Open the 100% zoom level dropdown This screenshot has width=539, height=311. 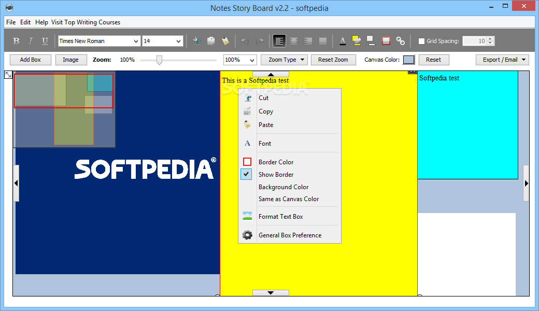(252, 60)
